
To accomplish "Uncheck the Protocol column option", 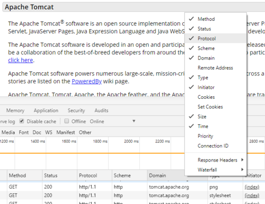I will (x=216, y=38).
